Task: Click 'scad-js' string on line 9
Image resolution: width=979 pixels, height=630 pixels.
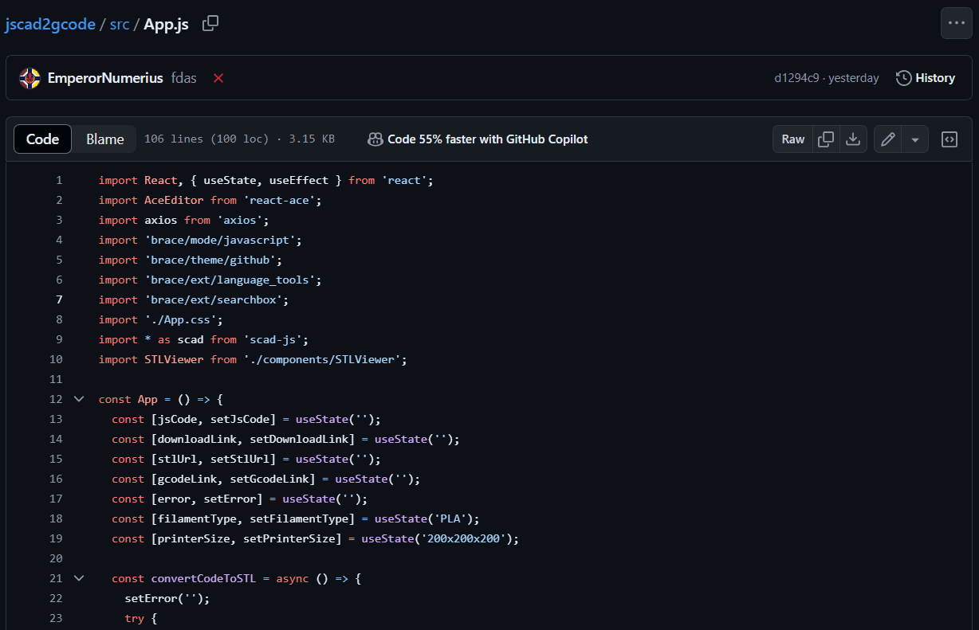Action: (x=273, y=339)
